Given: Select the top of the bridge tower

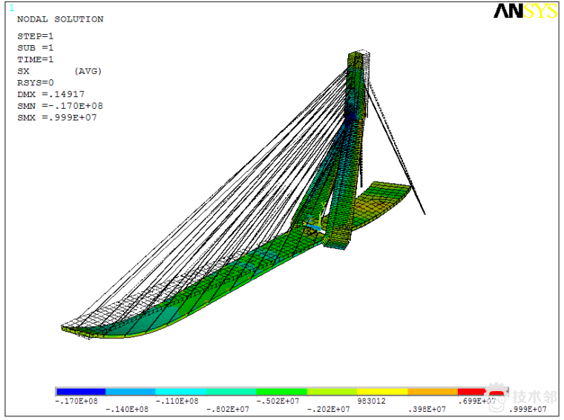Looking at the screenshot, I should pyautogui.click(x=360, y=56).
